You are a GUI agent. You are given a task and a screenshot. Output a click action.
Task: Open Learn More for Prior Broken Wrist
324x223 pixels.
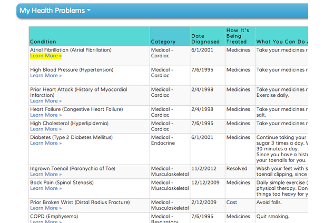tap(46, 208)
